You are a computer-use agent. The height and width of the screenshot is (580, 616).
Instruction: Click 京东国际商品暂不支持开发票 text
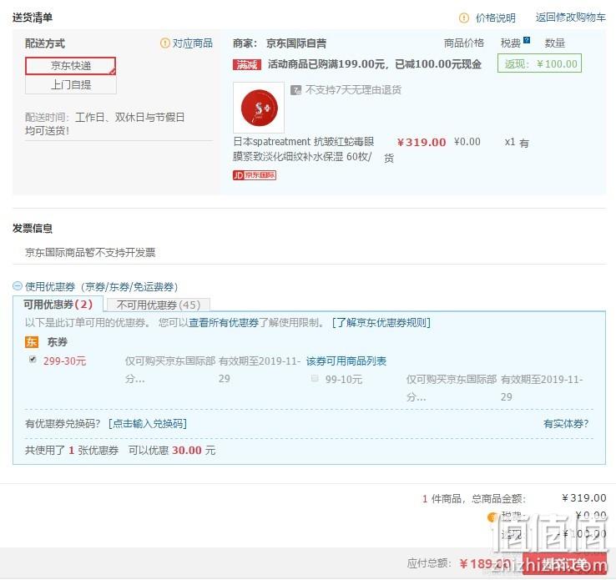[x=90, y=252]
